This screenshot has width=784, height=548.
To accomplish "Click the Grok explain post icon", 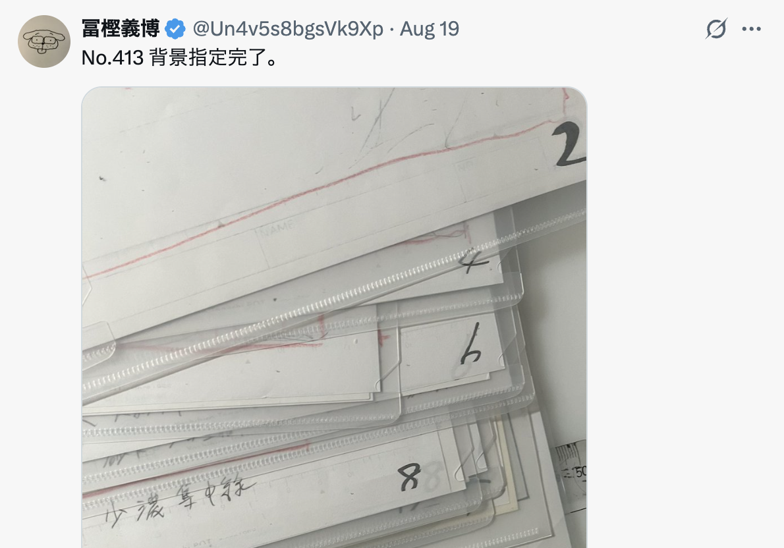I will 716,29.
